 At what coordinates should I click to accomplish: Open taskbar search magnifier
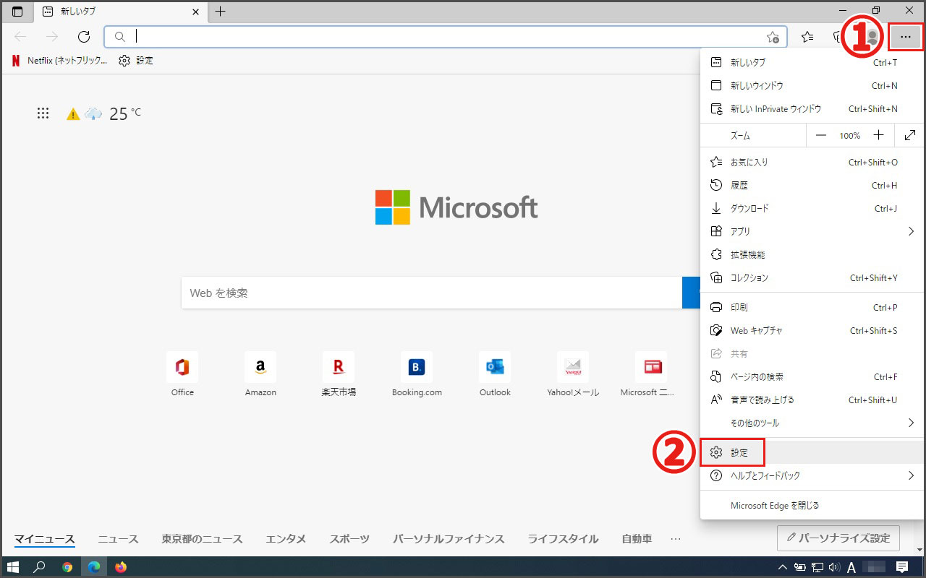click(41, 567)
